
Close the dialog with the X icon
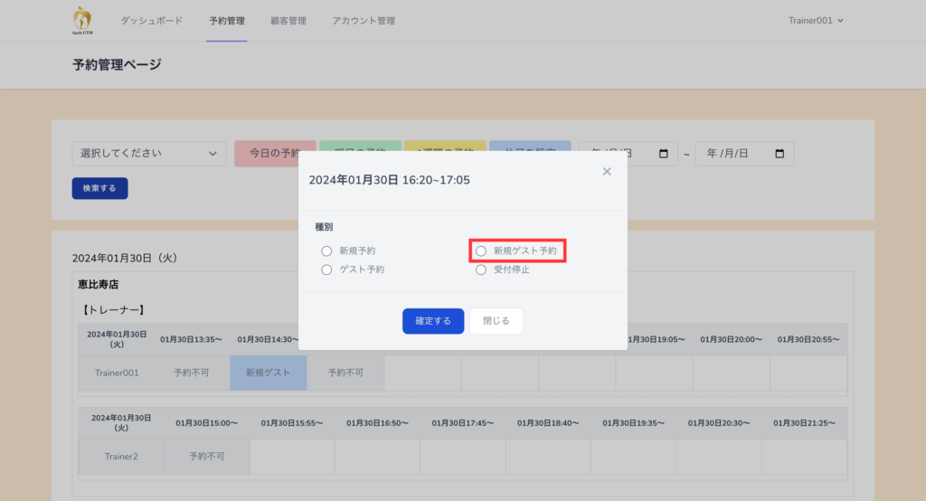pyautogui.click(x=607, y=171)
